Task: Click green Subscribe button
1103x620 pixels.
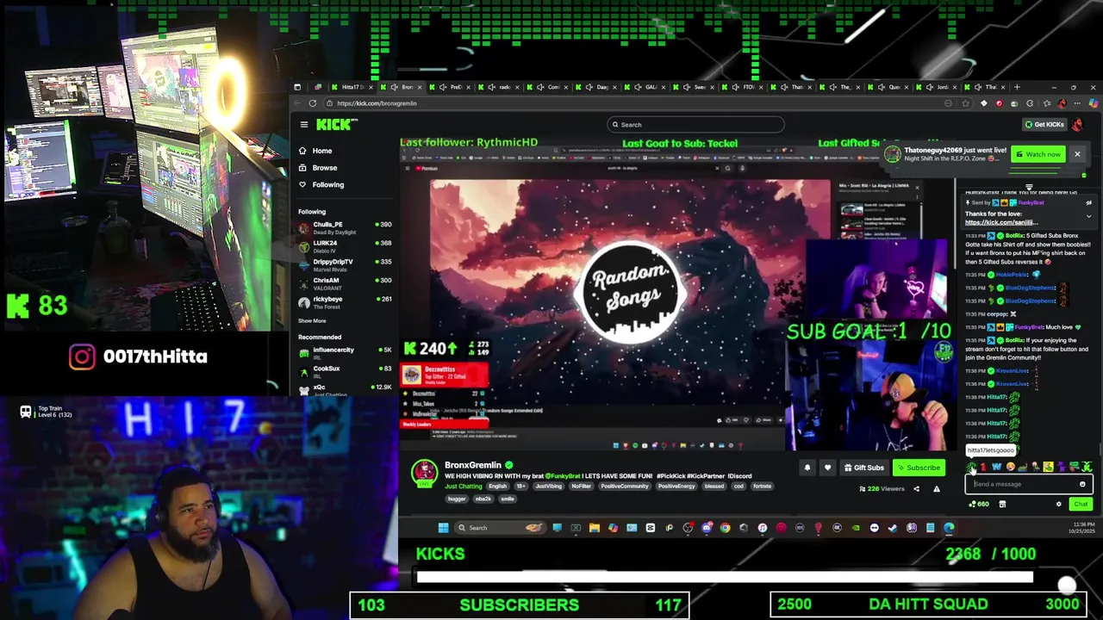Action: coord(919,468)
